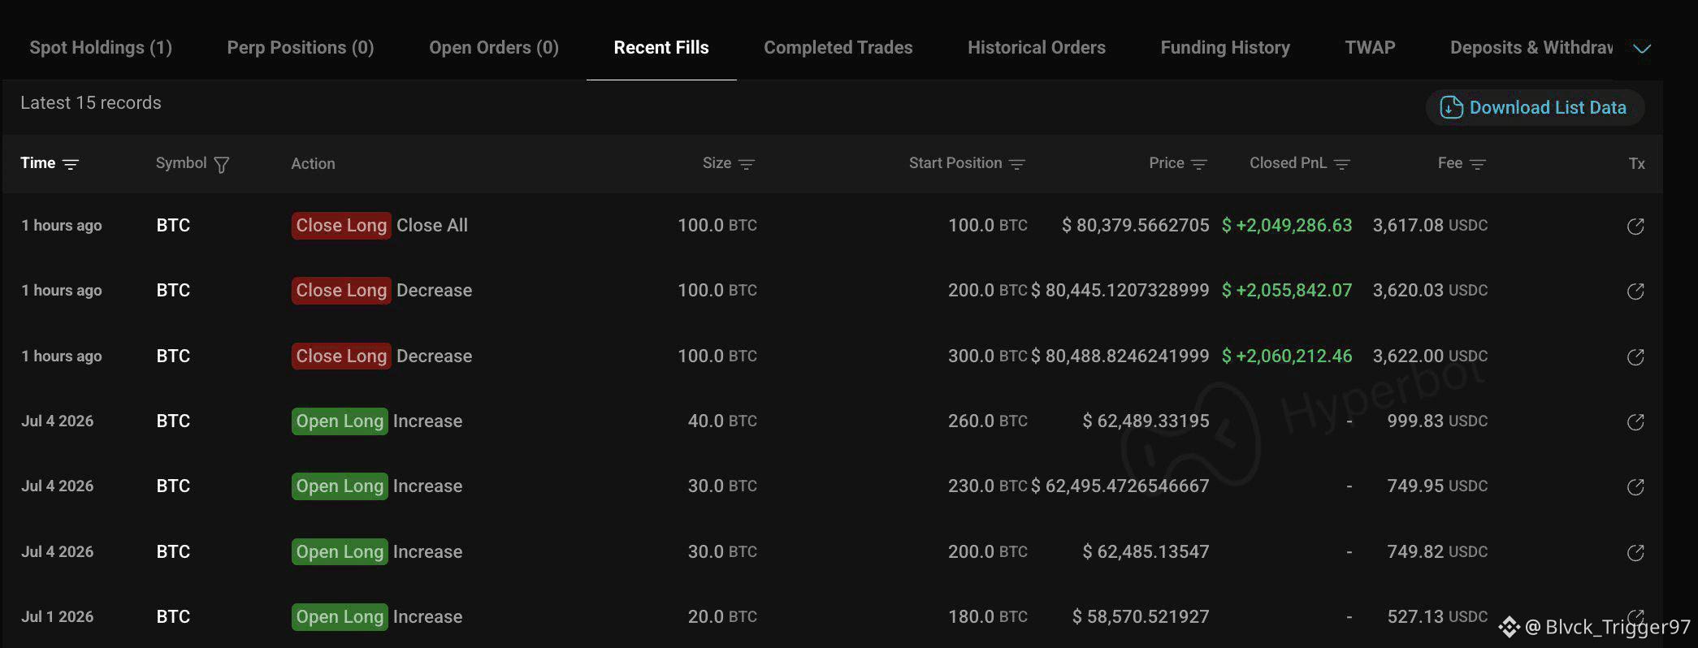Sort by Size column icon
1698x648 pixels.
(x=747, y=164)
